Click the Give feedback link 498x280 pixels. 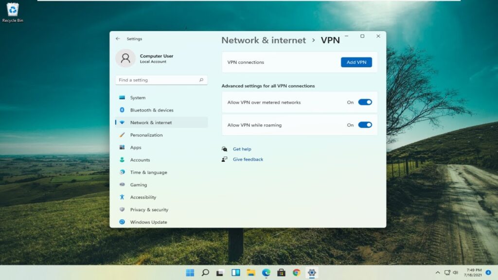pyautogui.click(x=248, y=159)
